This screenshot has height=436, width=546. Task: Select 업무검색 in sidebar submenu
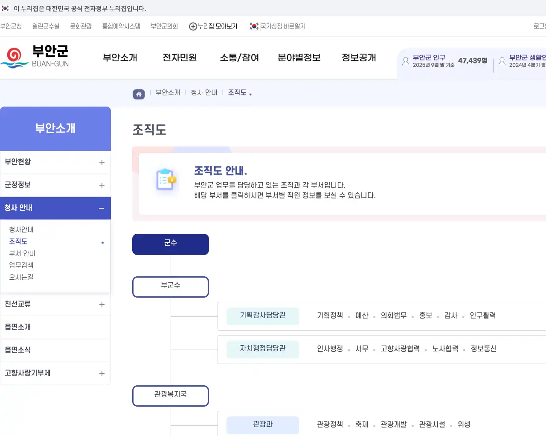[21, 265]
